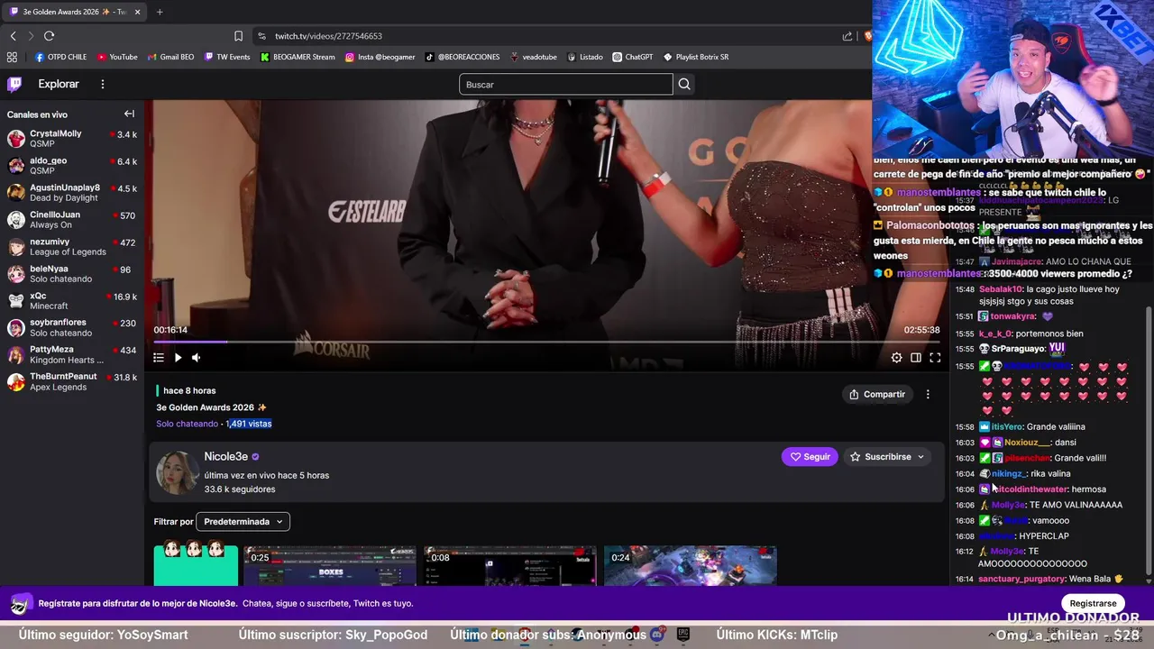This screenshot has height=649, width=1154.
Task: Click the Twitch logo home icon
Action: (x=14, y=84)
